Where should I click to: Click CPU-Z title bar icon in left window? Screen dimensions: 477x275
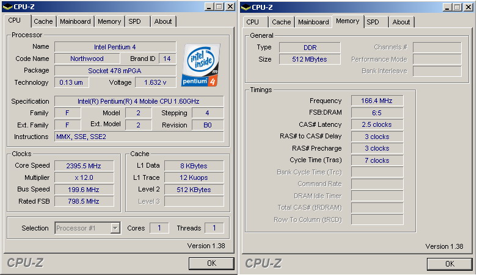(x=7, y=7)
